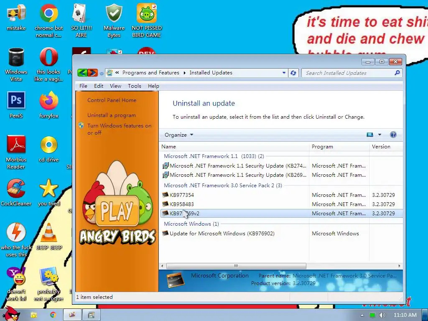Screen dimensions: 428x321
Task: Click the volume speaker tray icon
Action: (382, 315)
